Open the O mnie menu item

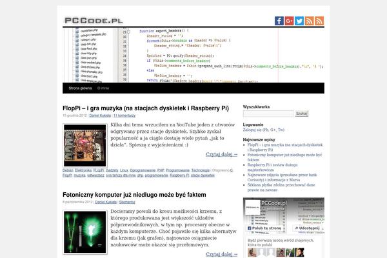[103, 88]
